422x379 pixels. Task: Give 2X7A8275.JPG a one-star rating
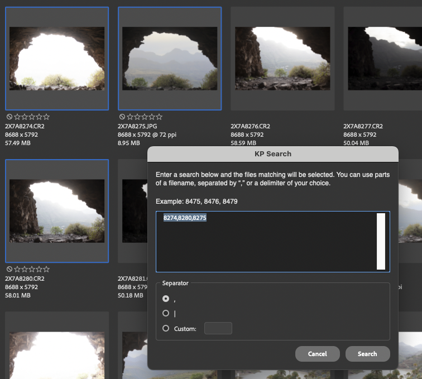130,117
